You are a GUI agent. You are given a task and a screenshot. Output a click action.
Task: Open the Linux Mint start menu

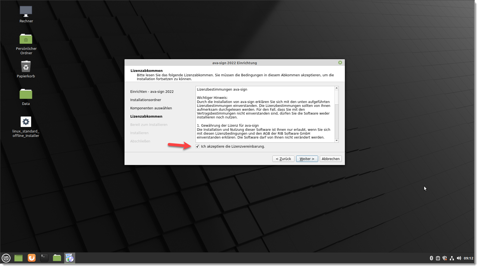coord(6,258)
